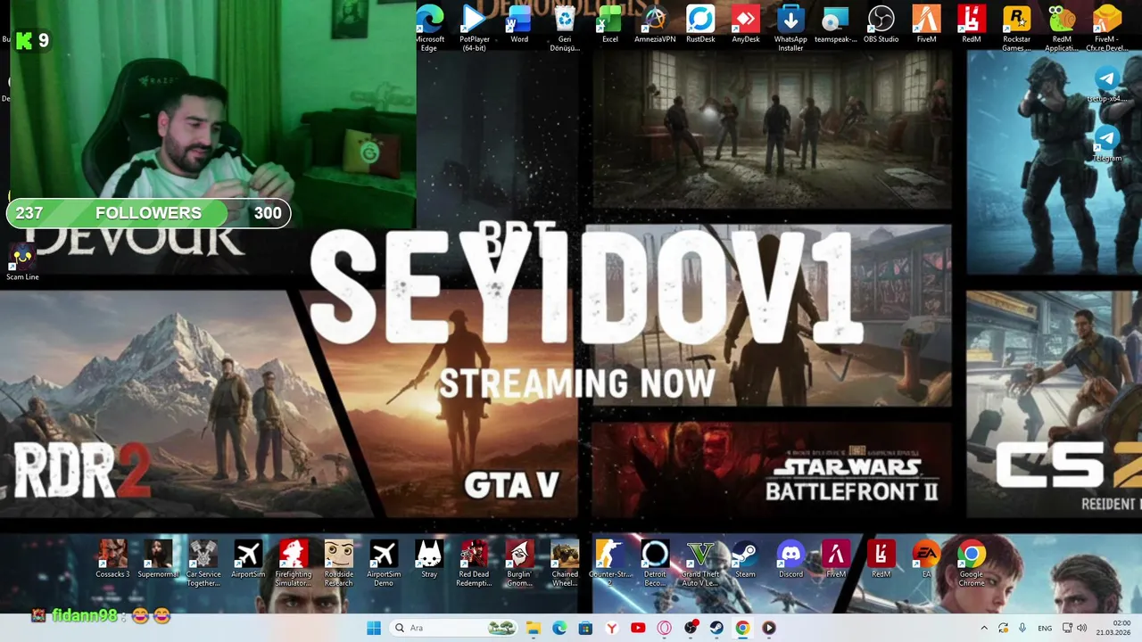Select the AirportSim shortcut beside Firefighting Simulator
This screenshot has height=642, width=1142.
248,560
